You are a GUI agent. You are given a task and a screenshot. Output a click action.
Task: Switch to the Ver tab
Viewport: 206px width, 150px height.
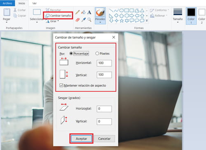click(x=35, y=3)
